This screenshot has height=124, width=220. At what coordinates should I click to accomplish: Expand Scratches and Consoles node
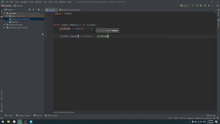point(4,28)
